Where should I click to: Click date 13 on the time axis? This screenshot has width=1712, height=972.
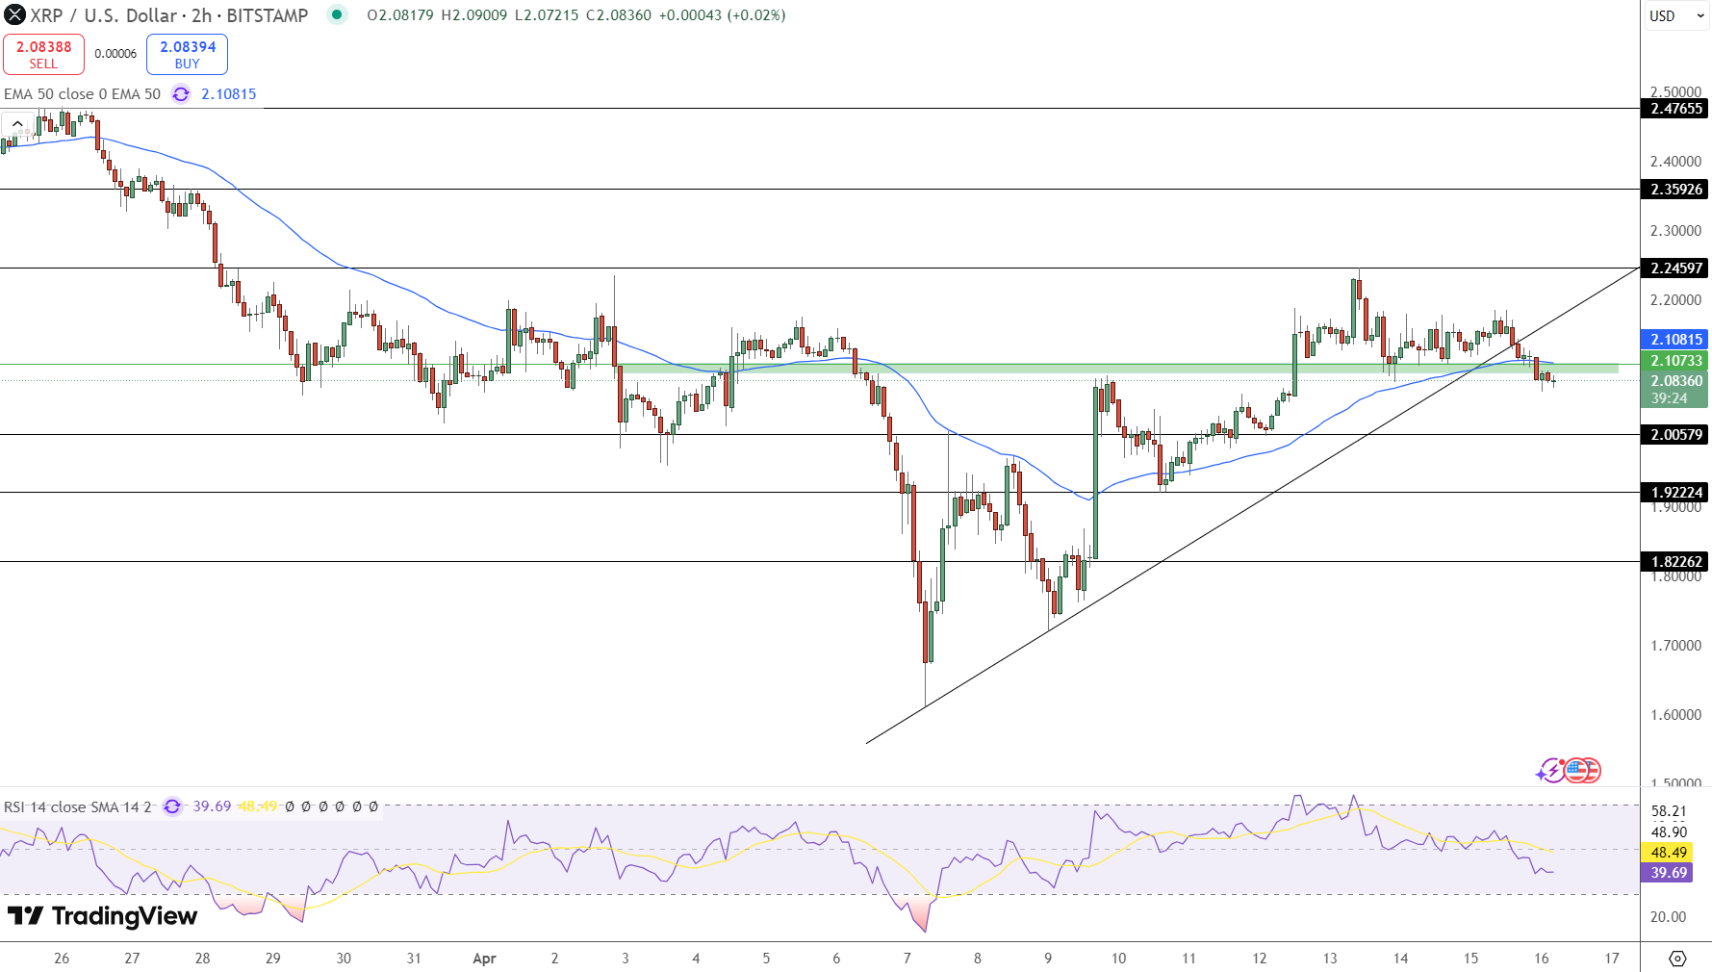click(1330, 959)
